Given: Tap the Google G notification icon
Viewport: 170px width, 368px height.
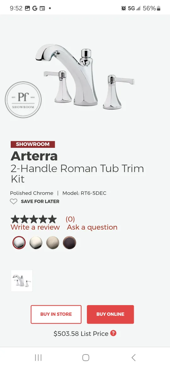Looking at the screenshot, I should coord(35,8).
